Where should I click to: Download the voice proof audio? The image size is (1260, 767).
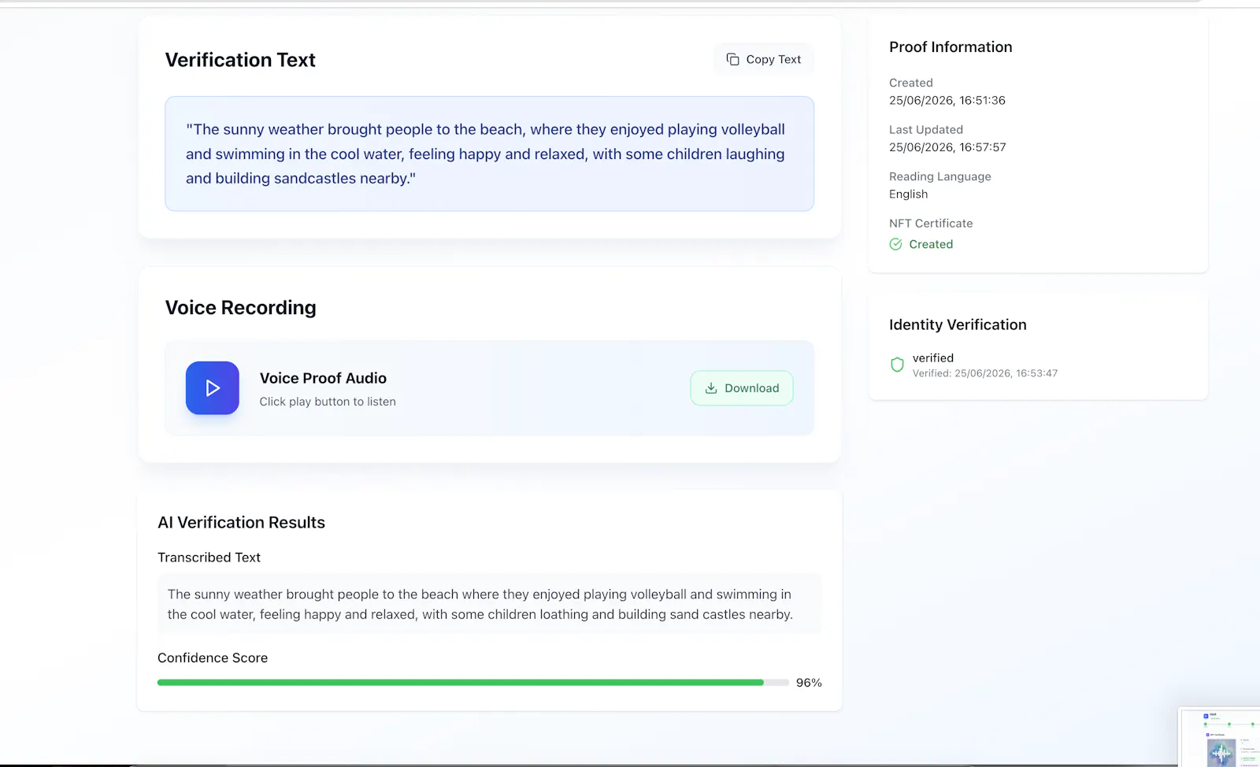tap(742, 388)
